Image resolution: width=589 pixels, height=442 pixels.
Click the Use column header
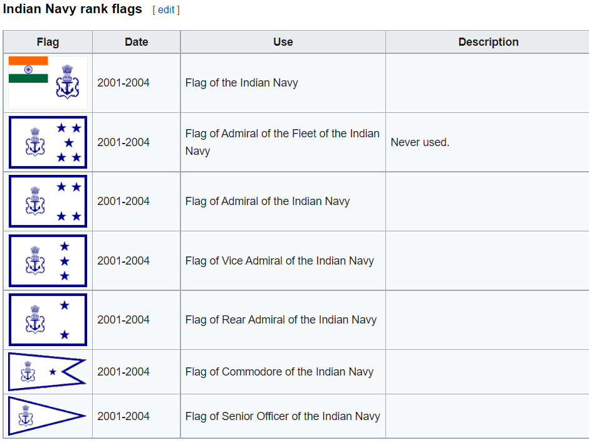(x=283, y=42)
